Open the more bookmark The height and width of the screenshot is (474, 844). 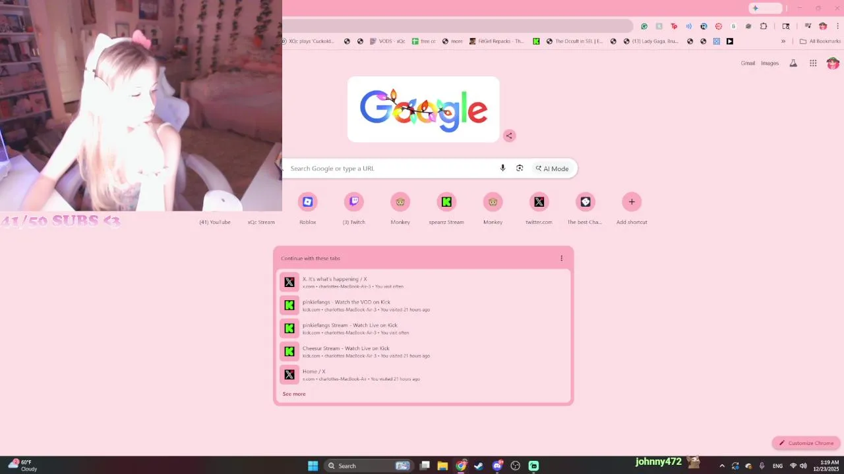(x=452, y=41)
